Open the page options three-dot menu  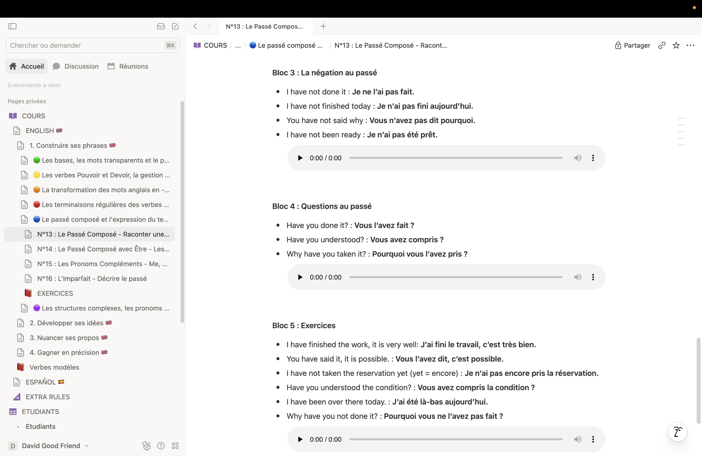tap(690, 45)
